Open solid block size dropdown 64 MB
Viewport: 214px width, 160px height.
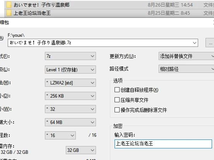click(70, 122)
